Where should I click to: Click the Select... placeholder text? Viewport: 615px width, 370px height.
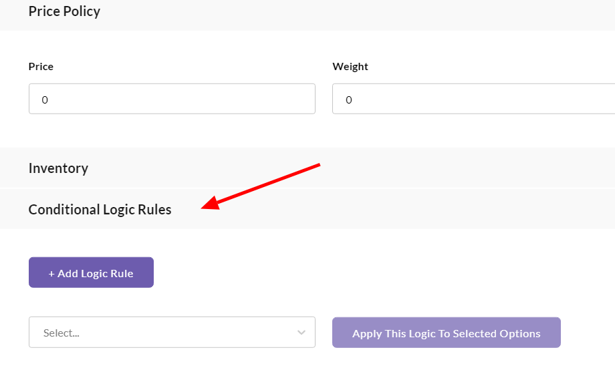point(61,333)
